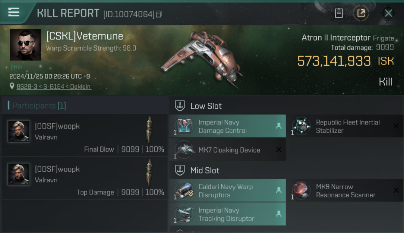Click the Low Slot section header

pyautogui.click(x=206, y=106)
